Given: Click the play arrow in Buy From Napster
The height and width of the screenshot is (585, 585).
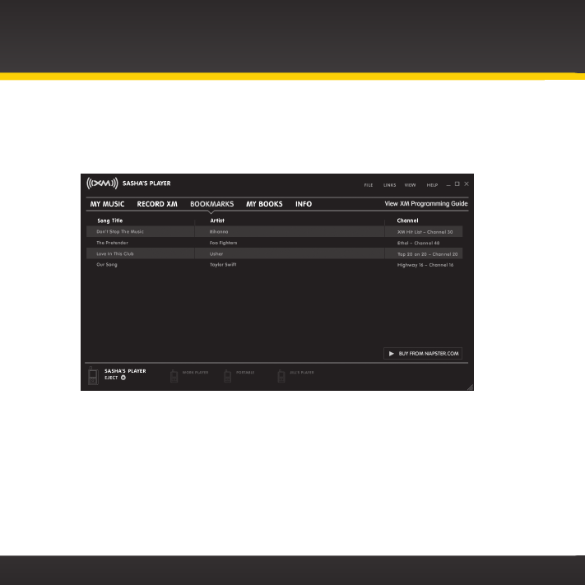Looking at the screenshot, I should 392,353.
